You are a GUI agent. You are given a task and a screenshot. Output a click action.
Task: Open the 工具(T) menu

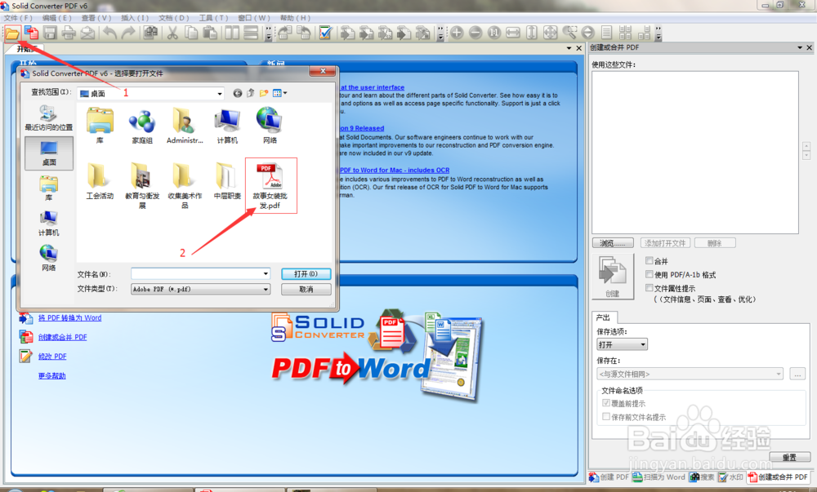pyautogui.click(x=213, y=18)
